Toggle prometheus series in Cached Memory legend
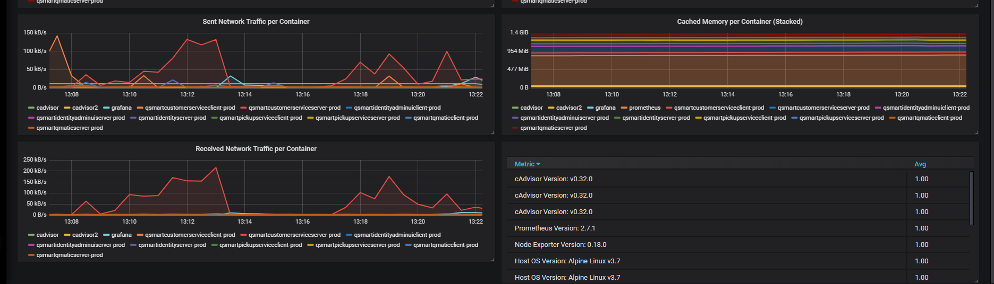Screen dimensions: 994x284 pyautogui.click(x=644, y=108)
